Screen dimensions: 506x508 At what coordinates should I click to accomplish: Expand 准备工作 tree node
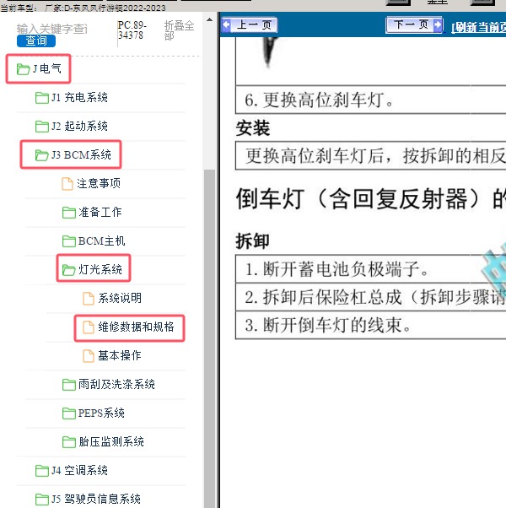click(100, 212)
